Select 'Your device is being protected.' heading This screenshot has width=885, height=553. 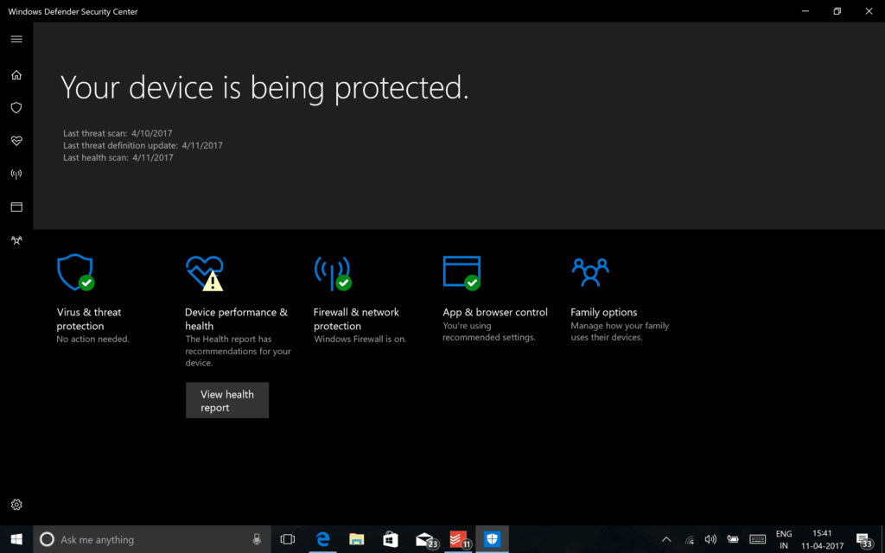[264, 88]
